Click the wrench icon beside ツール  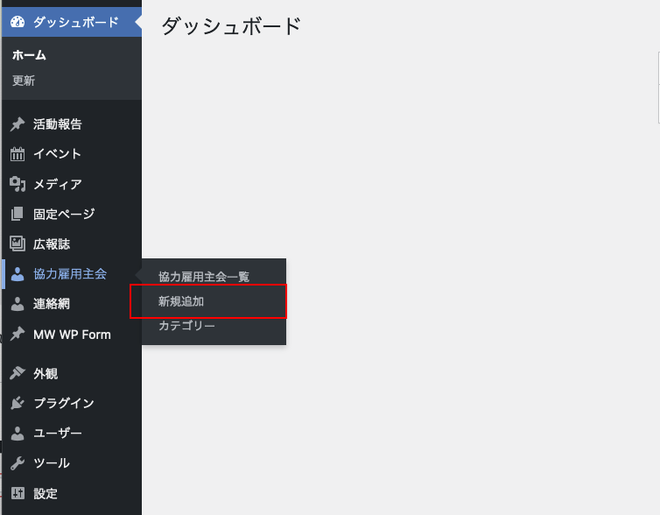click(18, 463)
